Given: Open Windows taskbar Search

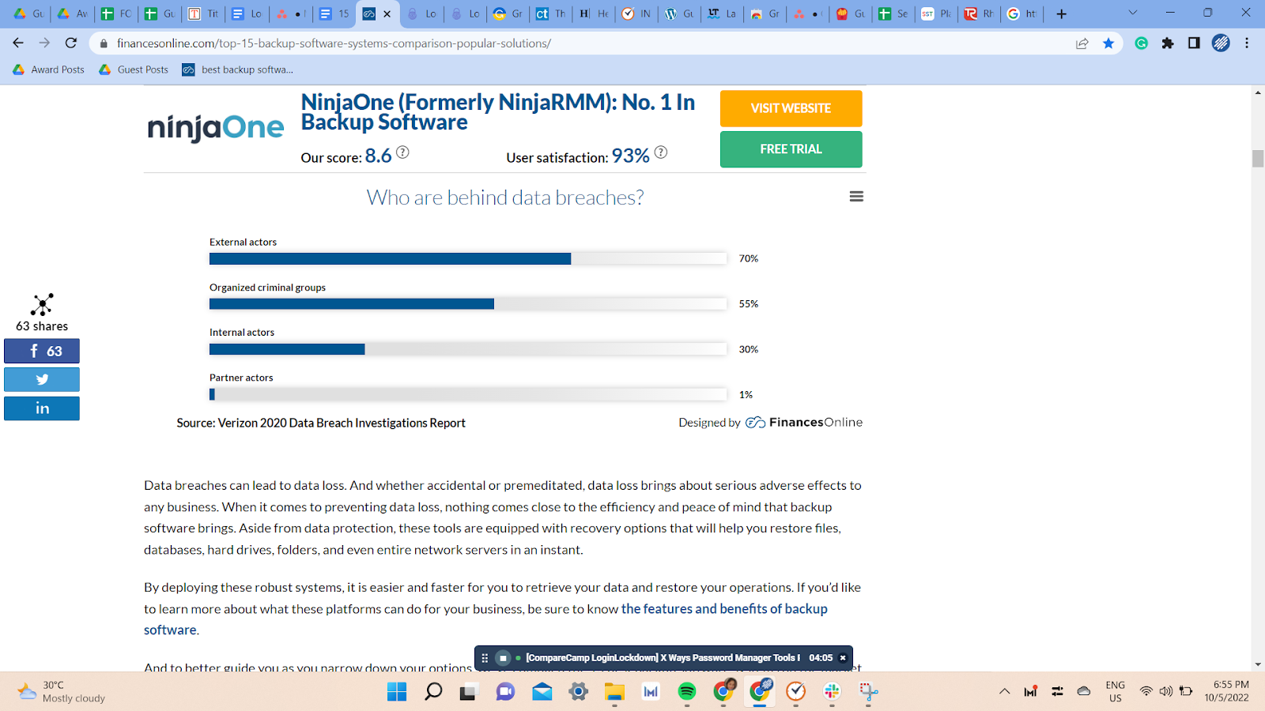Looking at the screenshot, I should 433,692.
